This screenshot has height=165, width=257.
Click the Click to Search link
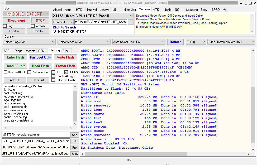pyautogui.click(x=64, y=27)
